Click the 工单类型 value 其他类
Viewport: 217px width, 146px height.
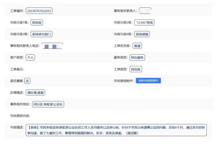(136, 69)
